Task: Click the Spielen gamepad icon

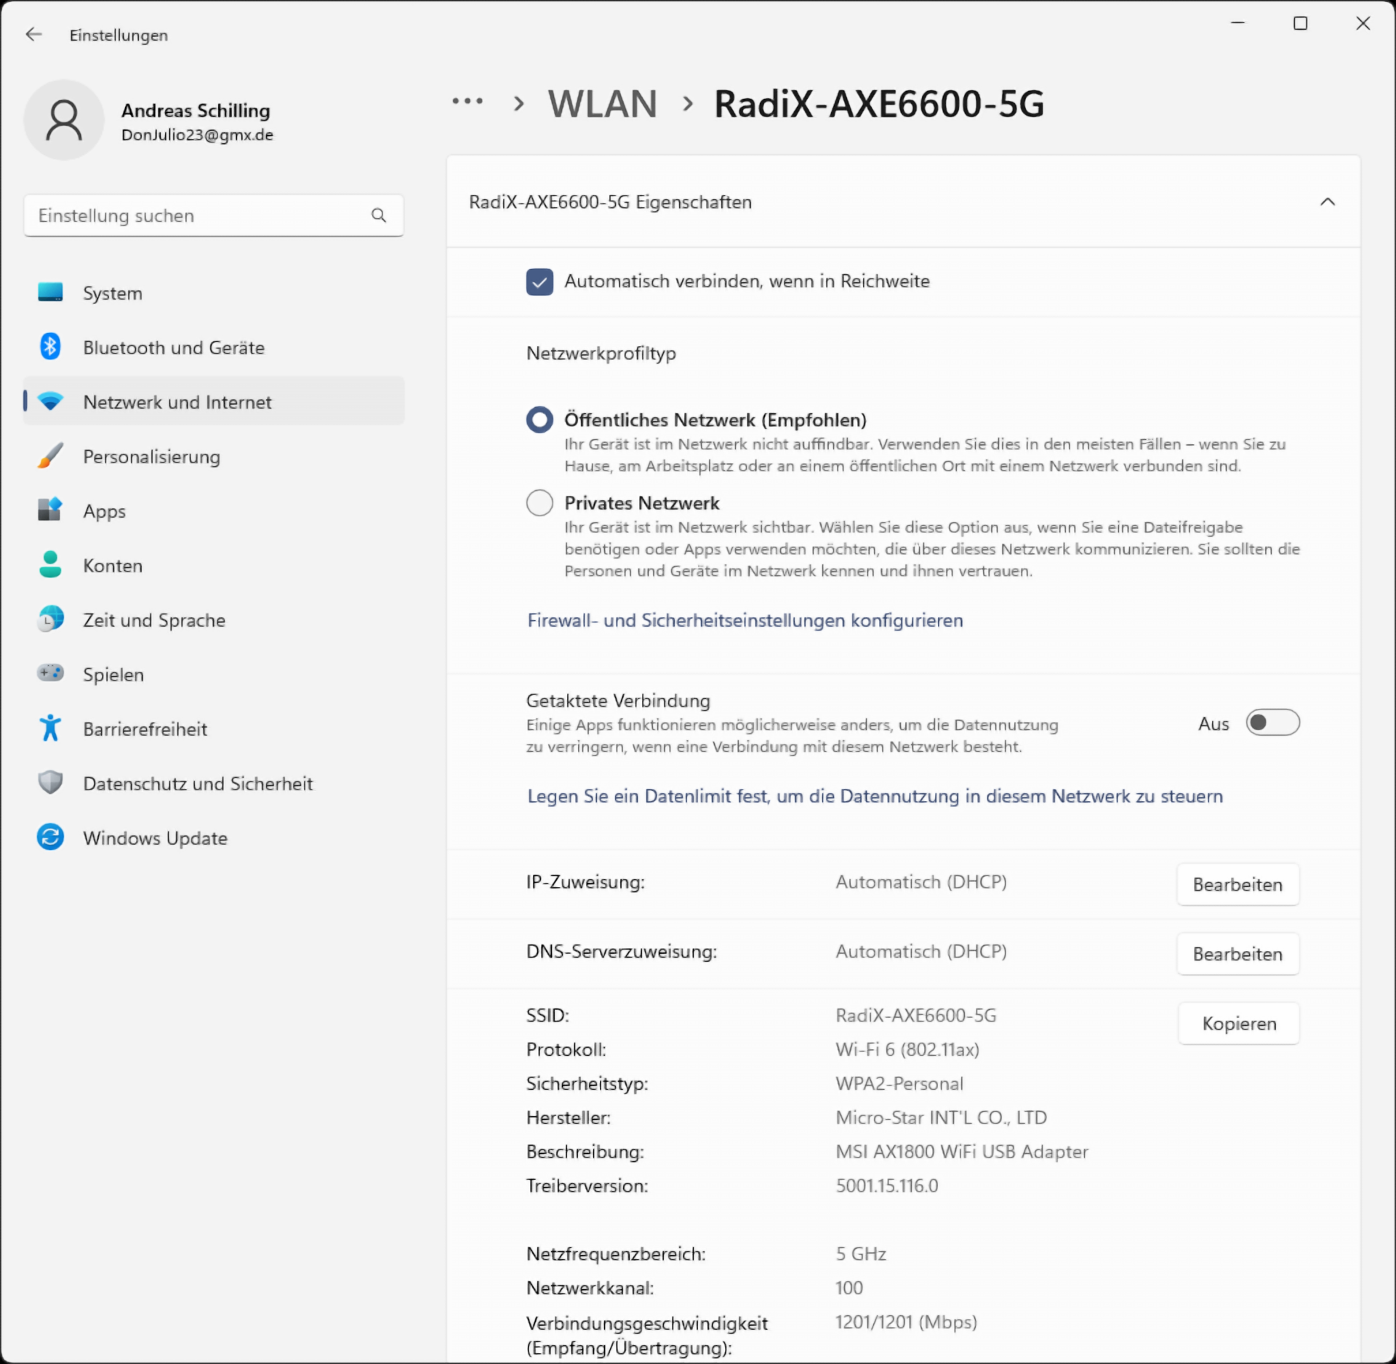Action: coord(50,673)
